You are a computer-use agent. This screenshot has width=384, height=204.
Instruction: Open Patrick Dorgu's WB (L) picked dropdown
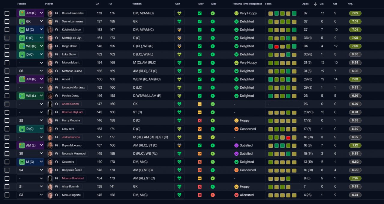tap(30, 96)
